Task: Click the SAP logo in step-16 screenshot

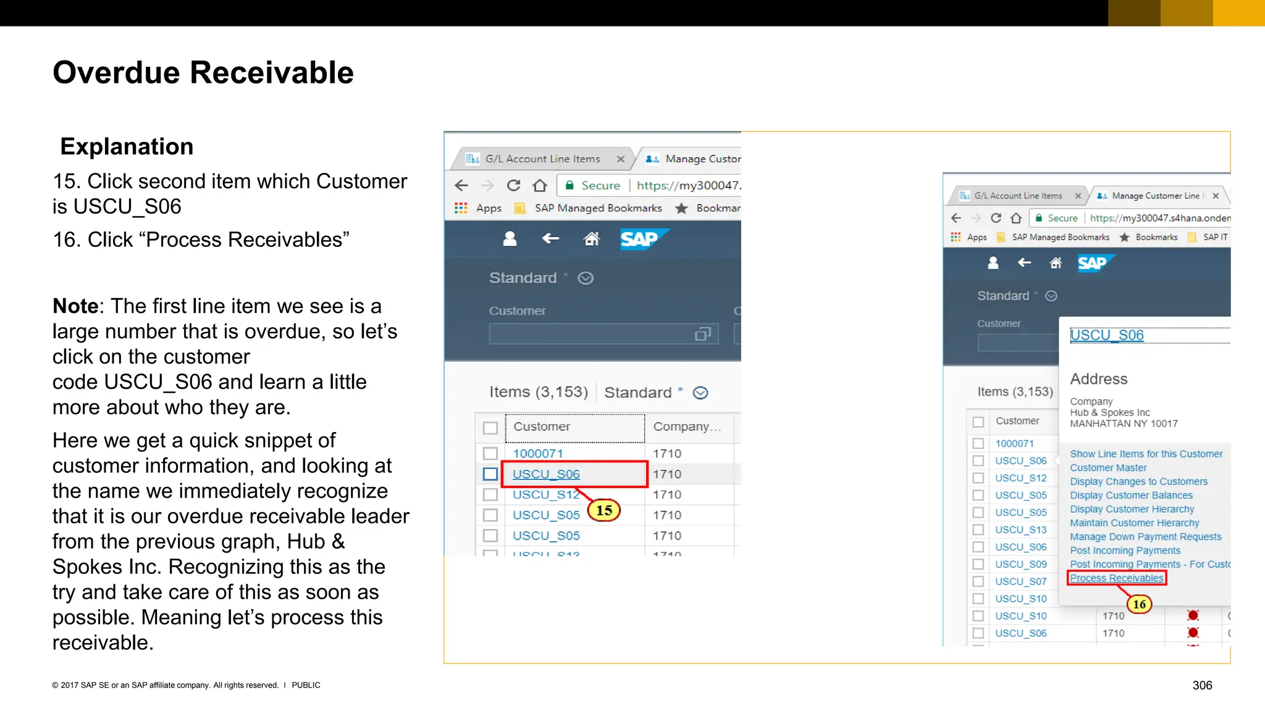Action: click(x=1096, y=263)
